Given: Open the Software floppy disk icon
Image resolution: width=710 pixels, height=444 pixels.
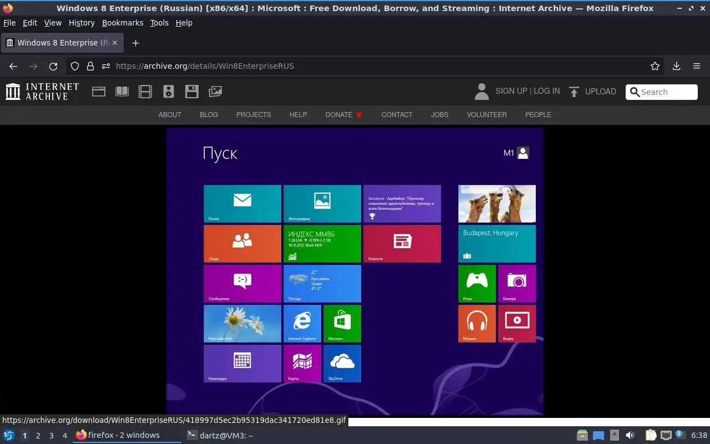Looking at the screenshot, I should [192, 92].
